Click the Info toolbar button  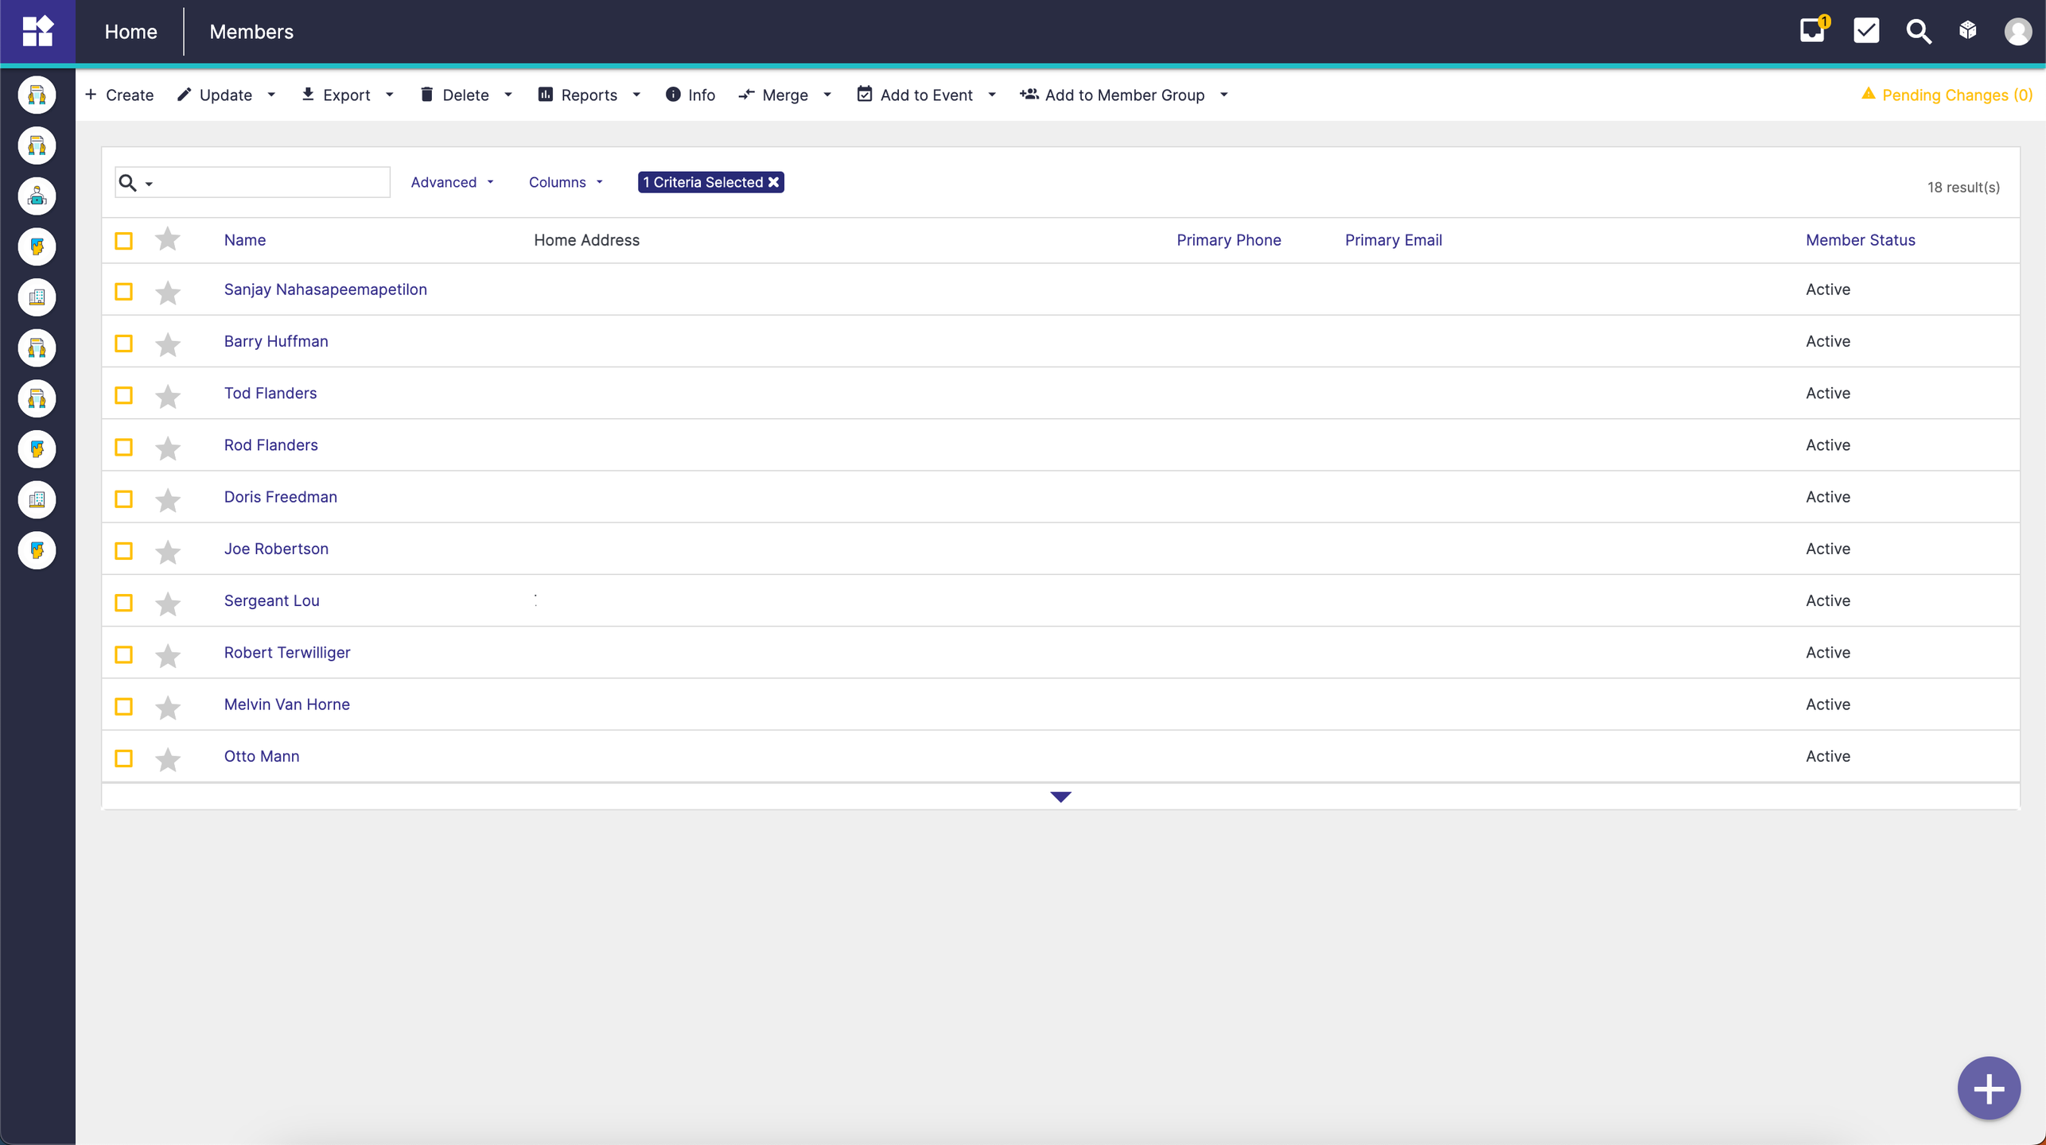point(690,95)
